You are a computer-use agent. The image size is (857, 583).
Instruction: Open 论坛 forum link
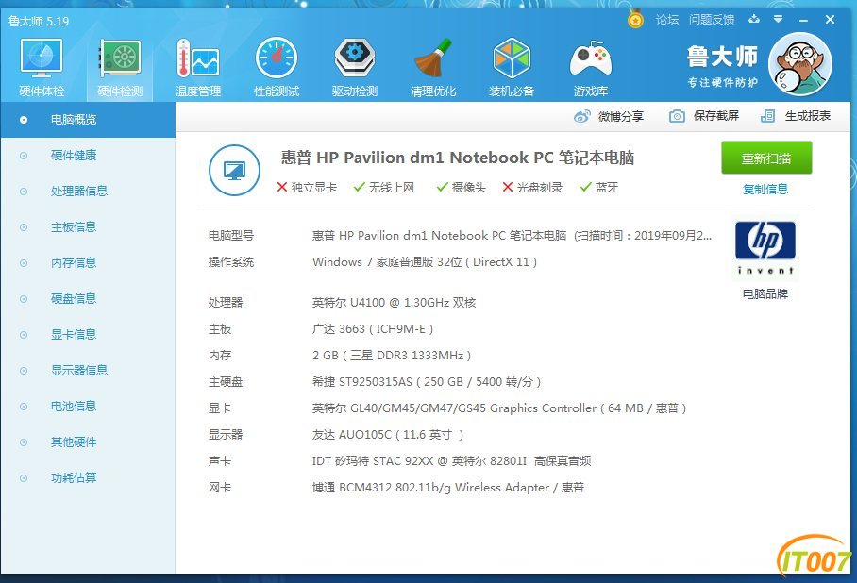click(x=666, y=20)
